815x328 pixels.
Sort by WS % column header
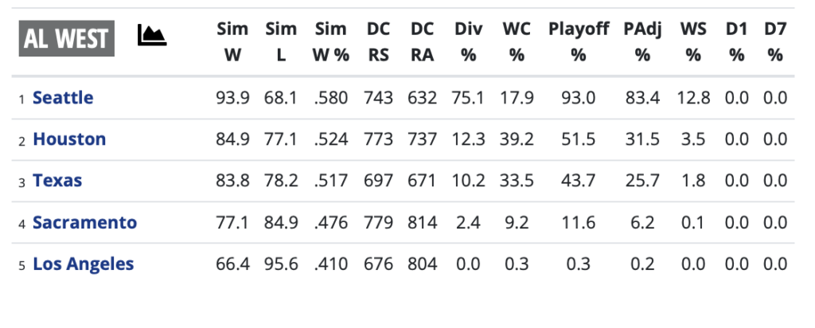[x=693, y=42]
